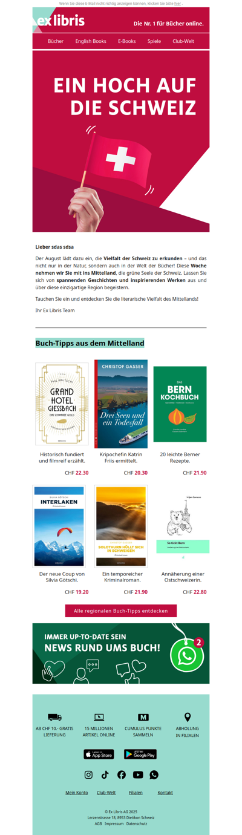
Task: Click Alle regionalen Buch-Tipps entdecken button
Action: (121, 611)
